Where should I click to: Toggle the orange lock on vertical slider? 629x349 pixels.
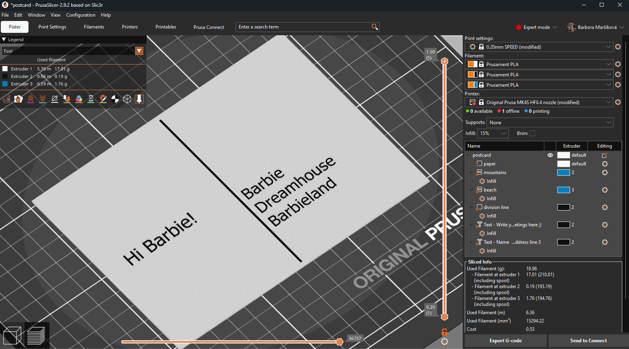coord(445,332)
